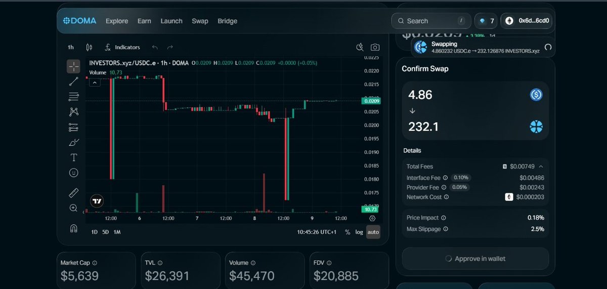Open the Bridge page

pos(227,21)
